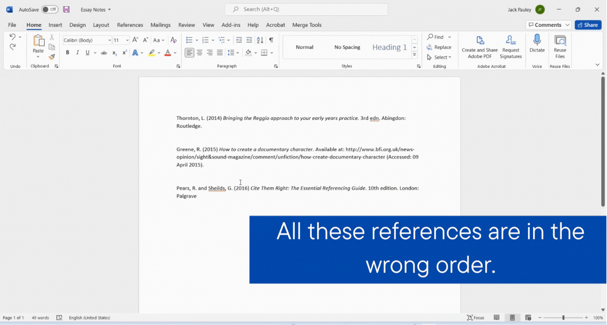Switch to the Insert tab

[x=55, y=25]
